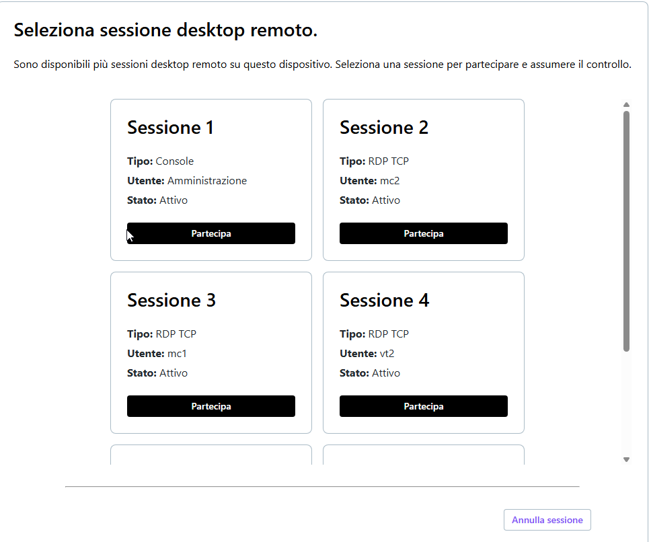Click the partially visible card below Sessione 4
This screenshot has width=649, height=542.
click(x=424, y=455)
